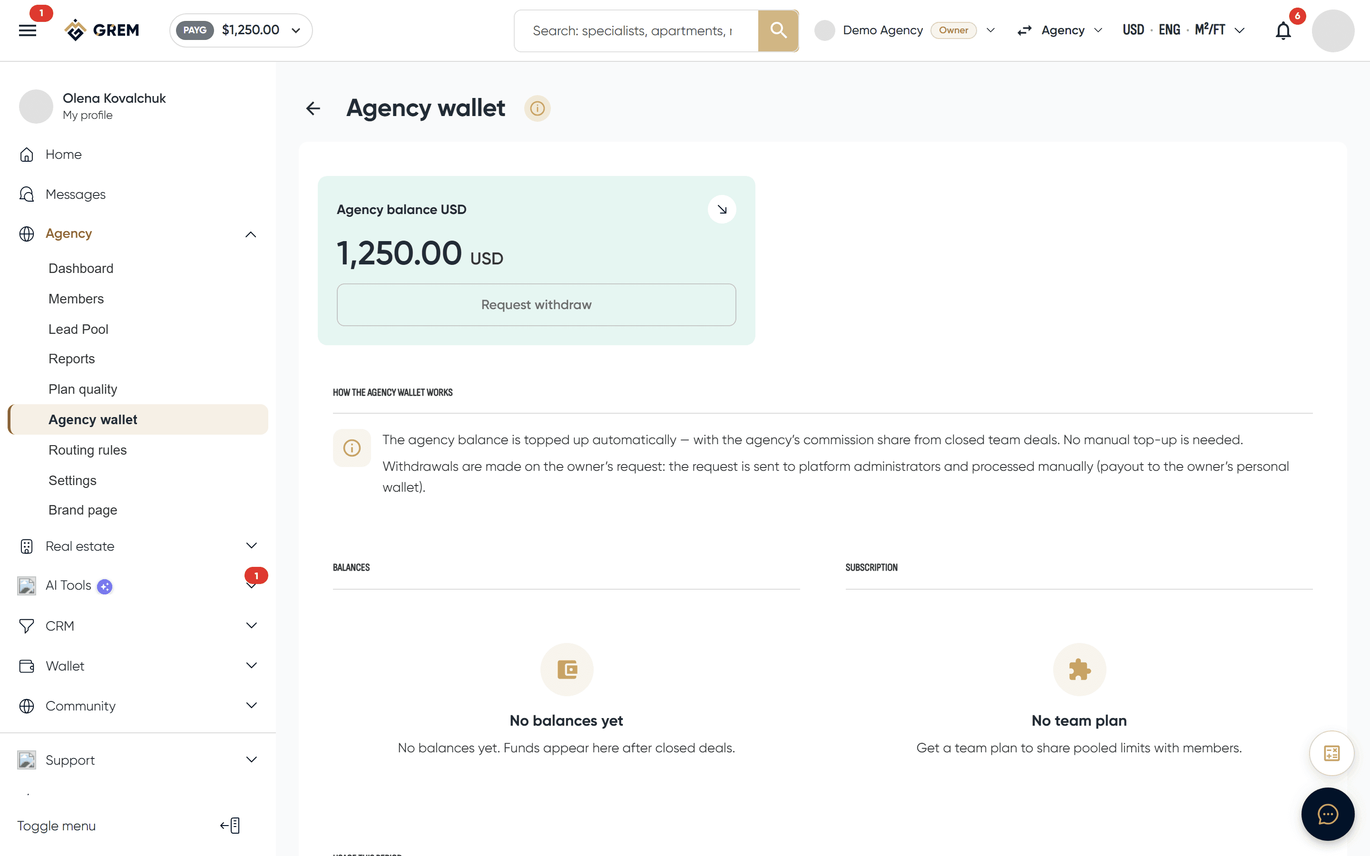The width and height of the screenshot is (1370, 856).
Task: Expand the CRM section
Action: point(251,625)
